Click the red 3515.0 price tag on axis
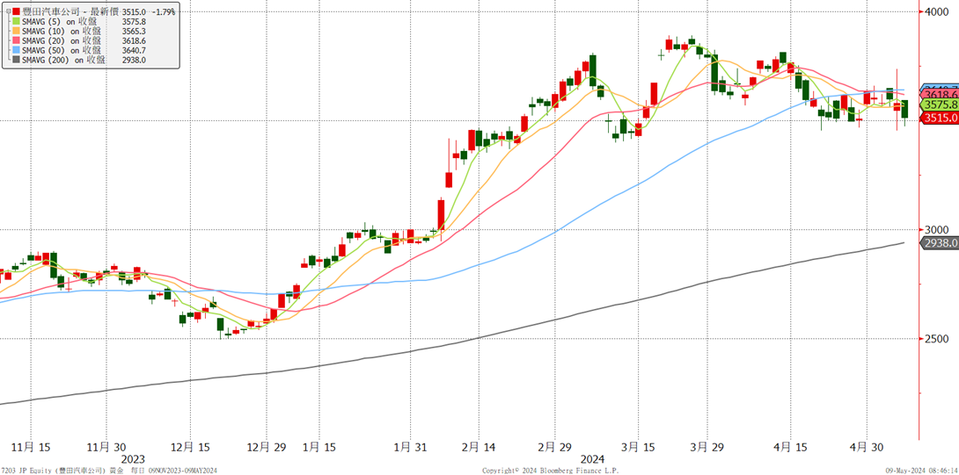The width and height of the screenshot is (959, 475). click(940, 119)
